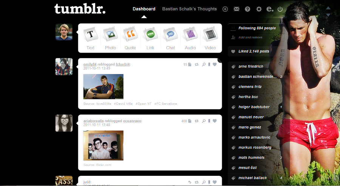
Task: Jump to previous post with up arrow
Action: pyautogui.click(x=328, y=8)
